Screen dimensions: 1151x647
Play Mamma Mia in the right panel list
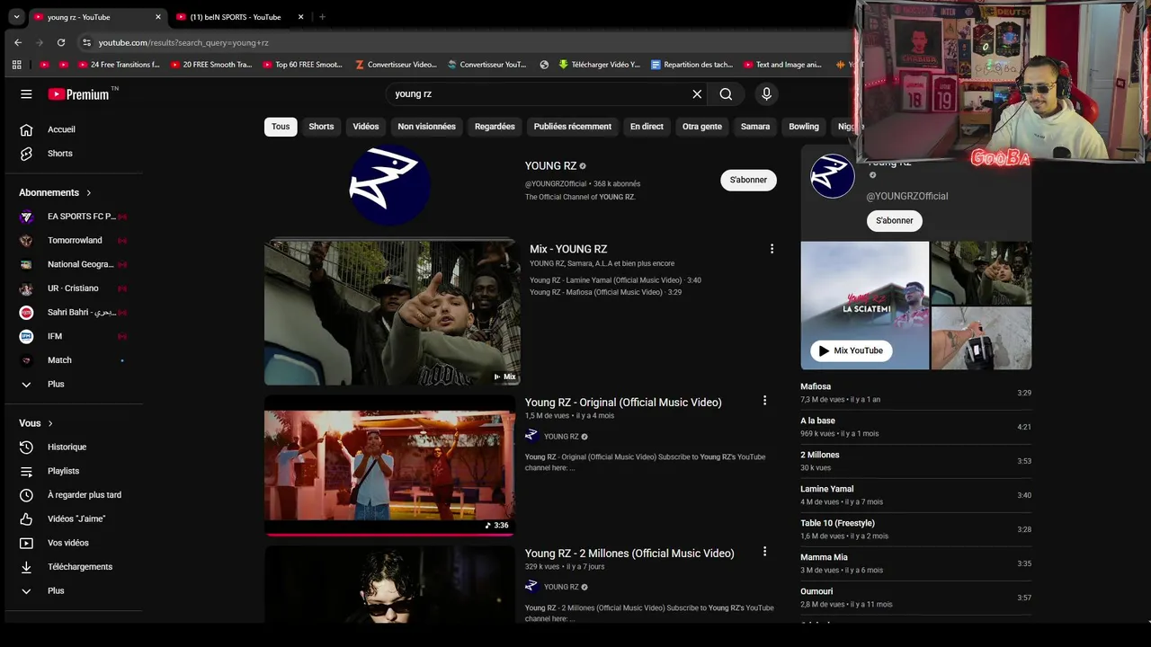[x=915, y=563]
